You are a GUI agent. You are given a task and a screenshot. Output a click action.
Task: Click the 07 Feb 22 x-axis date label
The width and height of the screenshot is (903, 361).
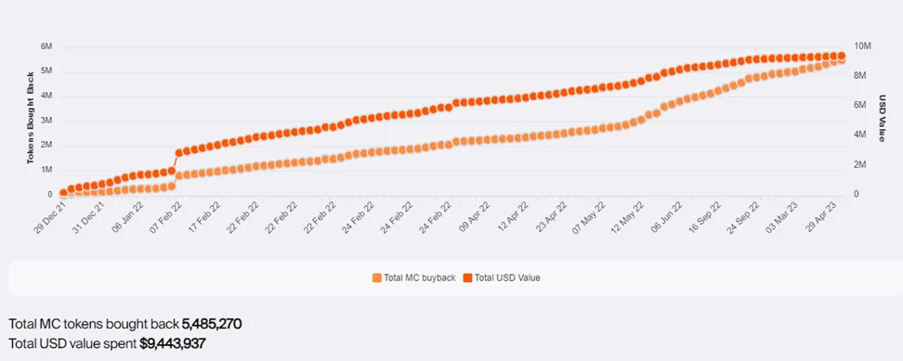pyautogui.click(x=165, y=217)
